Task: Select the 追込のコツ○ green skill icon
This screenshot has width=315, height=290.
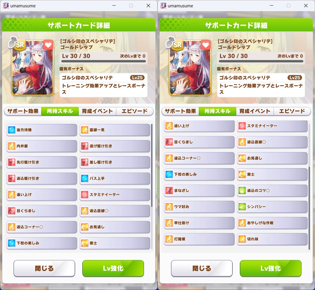Action: tap(242, 190)
